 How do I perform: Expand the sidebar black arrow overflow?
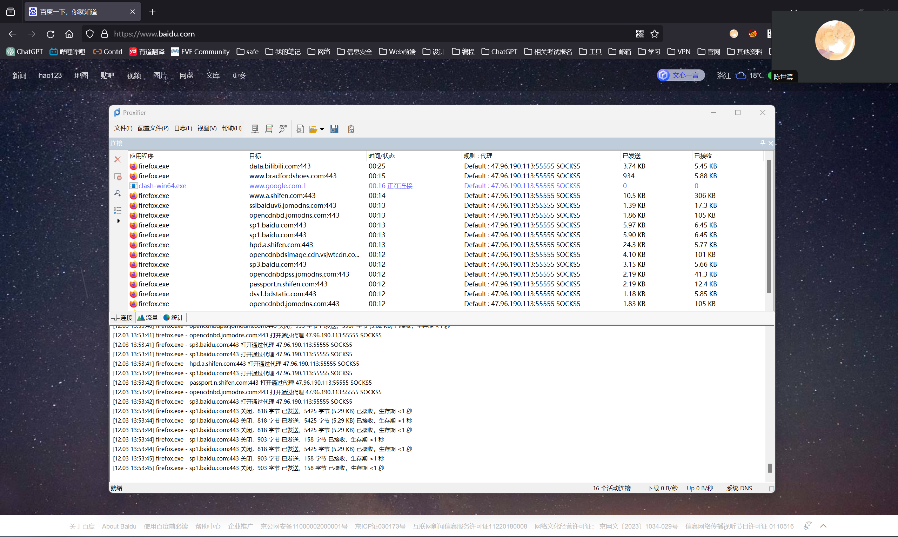118,221
